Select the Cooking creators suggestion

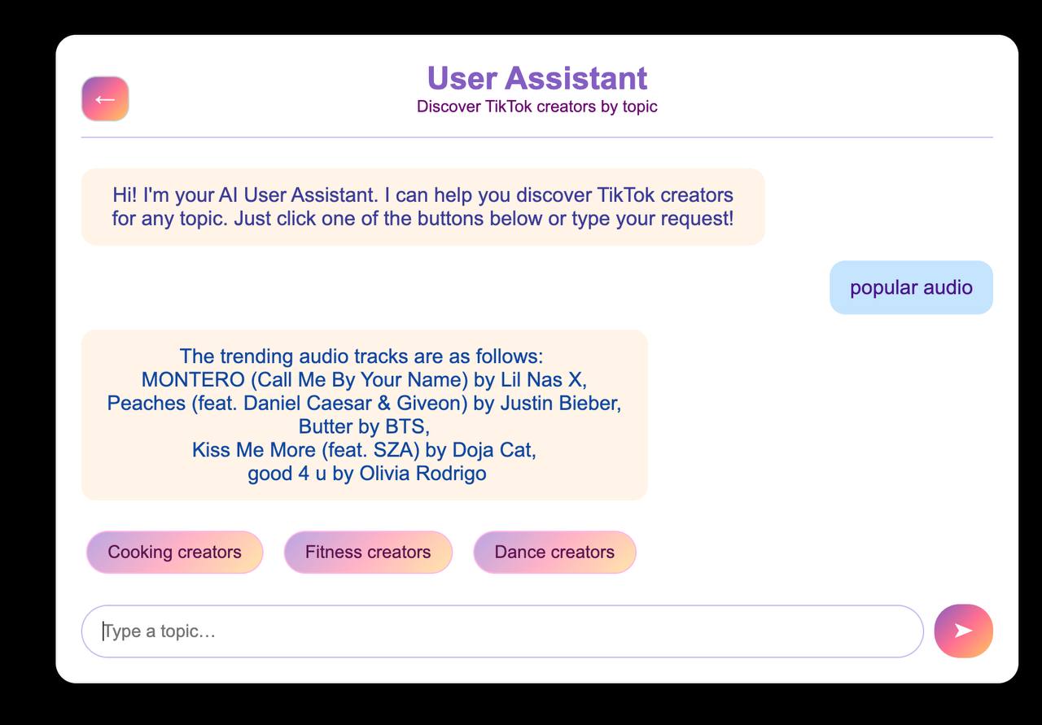175,552
